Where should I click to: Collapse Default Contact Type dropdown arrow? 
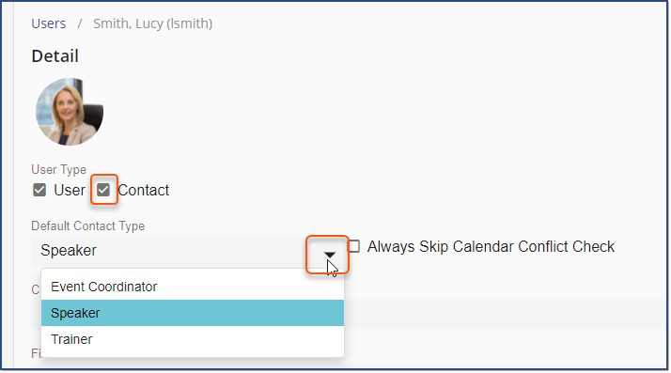point(330,255)
